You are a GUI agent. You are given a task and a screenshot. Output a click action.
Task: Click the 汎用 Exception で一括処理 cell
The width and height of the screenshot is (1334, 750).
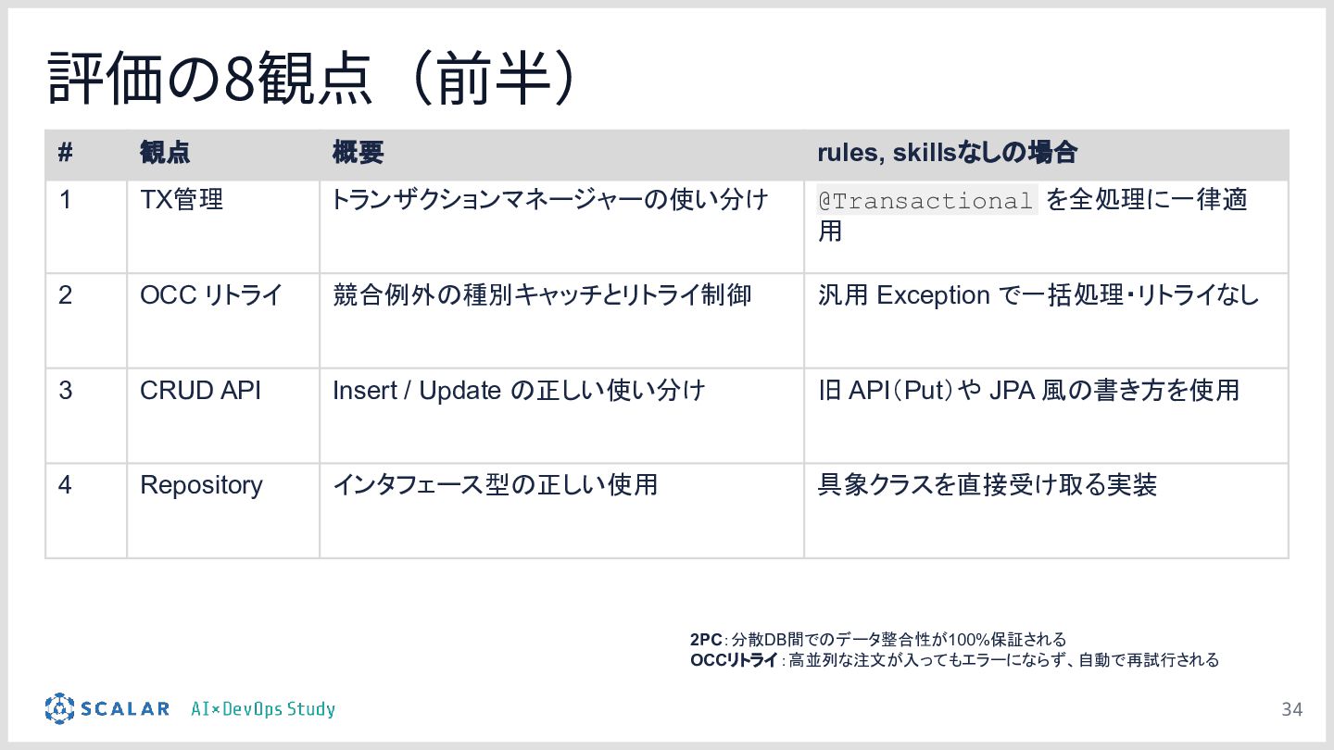click(x=1038, y=295)
